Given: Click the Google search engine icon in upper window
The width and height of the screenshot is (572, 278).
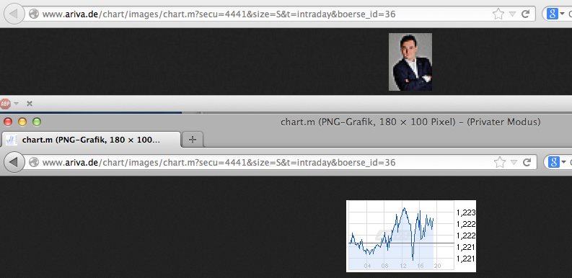Looking at the screenshot, I should click(553, 14).
